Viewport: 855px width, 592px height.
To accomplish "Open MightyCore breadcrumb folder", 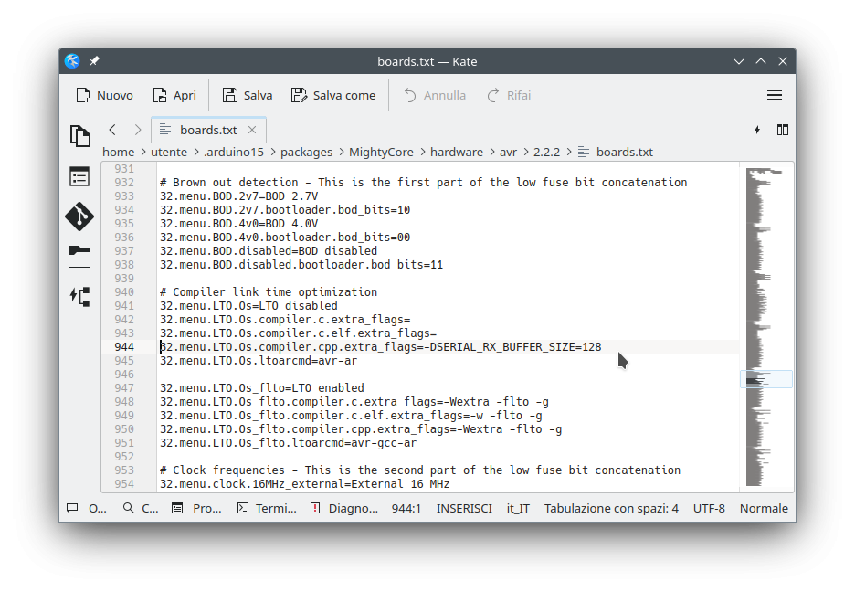I will pyautogui.click(x=381, y=152).
